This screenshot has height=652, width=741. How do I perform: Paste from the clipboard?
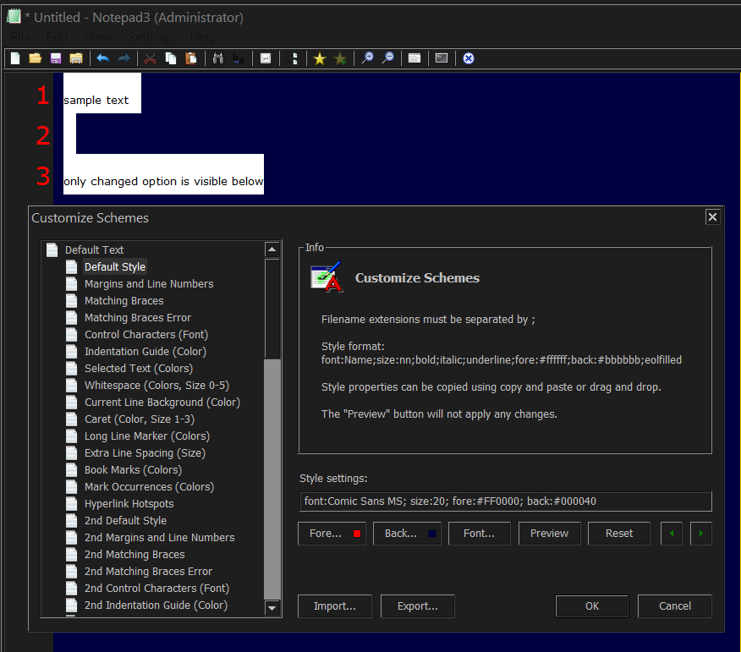tap(191, 58)
